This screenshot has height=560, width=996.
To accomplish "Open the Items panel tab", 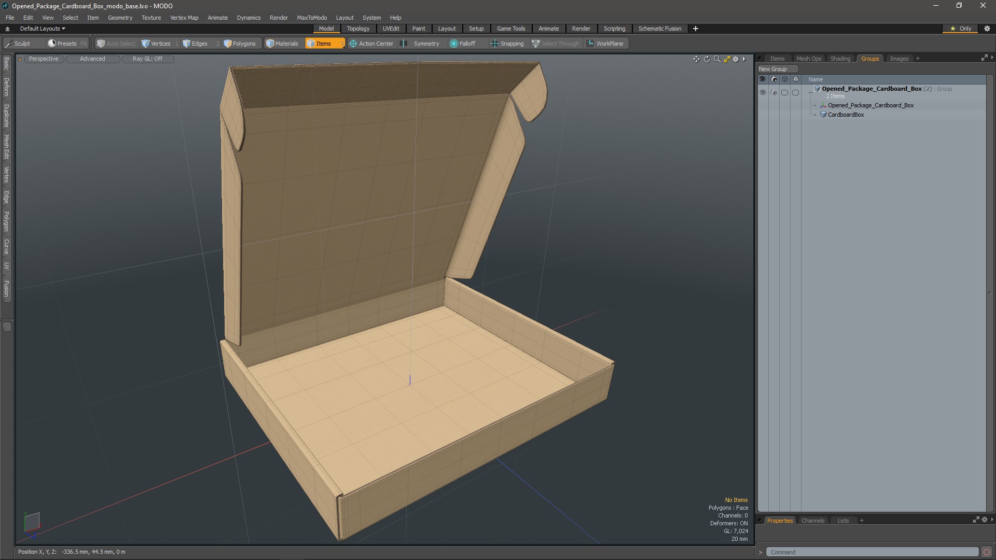I will click(x=777, y=59).
